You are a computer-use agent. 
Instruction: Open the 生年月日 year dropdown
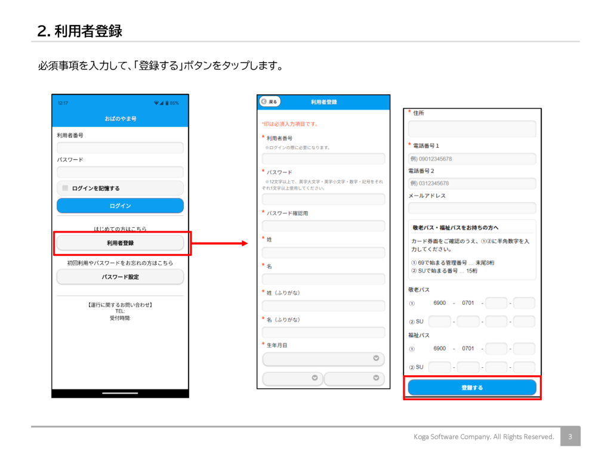coord(323,358)
